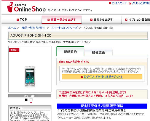Screen dimensions: 150x121
Task: Click the NEW! badge on product image
Action: click(14, 50)
